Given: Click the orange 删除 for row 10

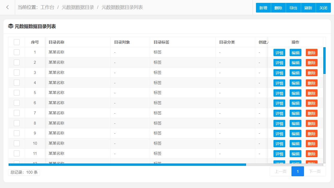Looking at the screenshot, I should coord(312,144).
